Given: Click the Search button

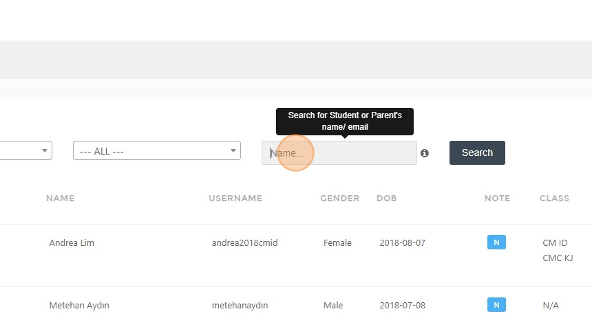Looking at the screenshot, I should tap(477, 152).
